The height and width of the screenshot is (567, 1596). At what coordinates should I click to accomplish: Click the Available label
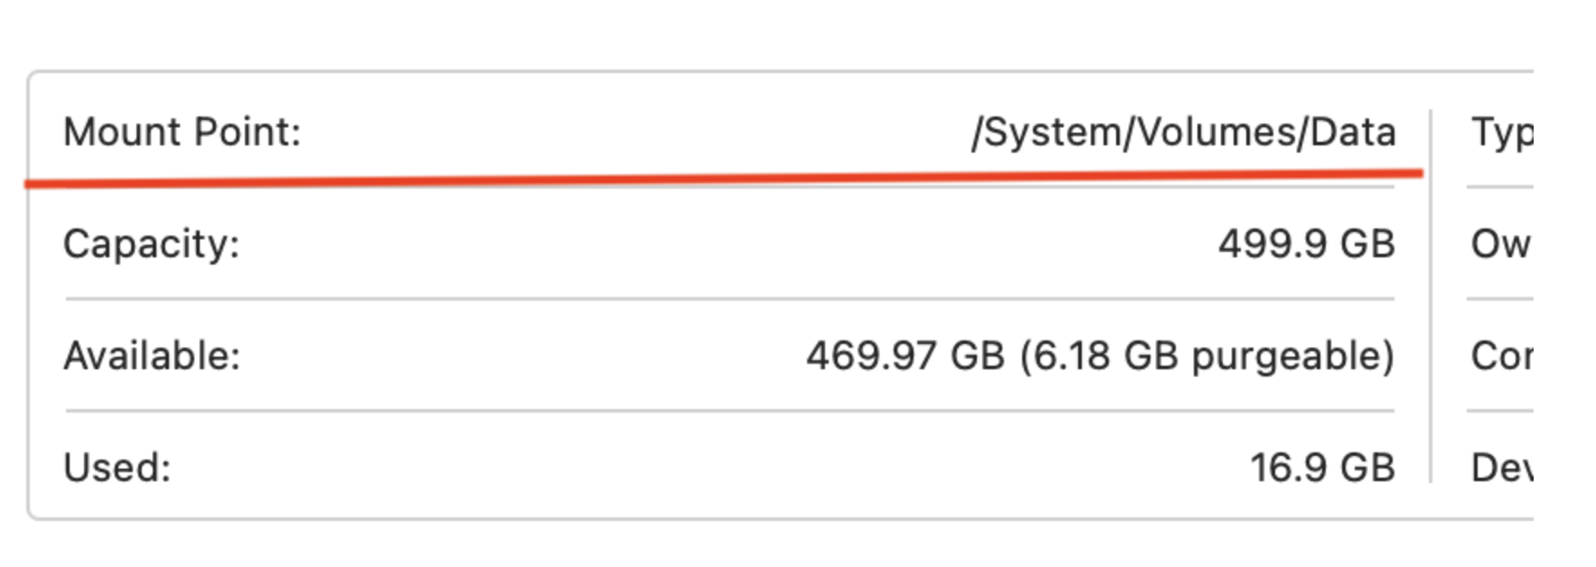click(152, 356)
